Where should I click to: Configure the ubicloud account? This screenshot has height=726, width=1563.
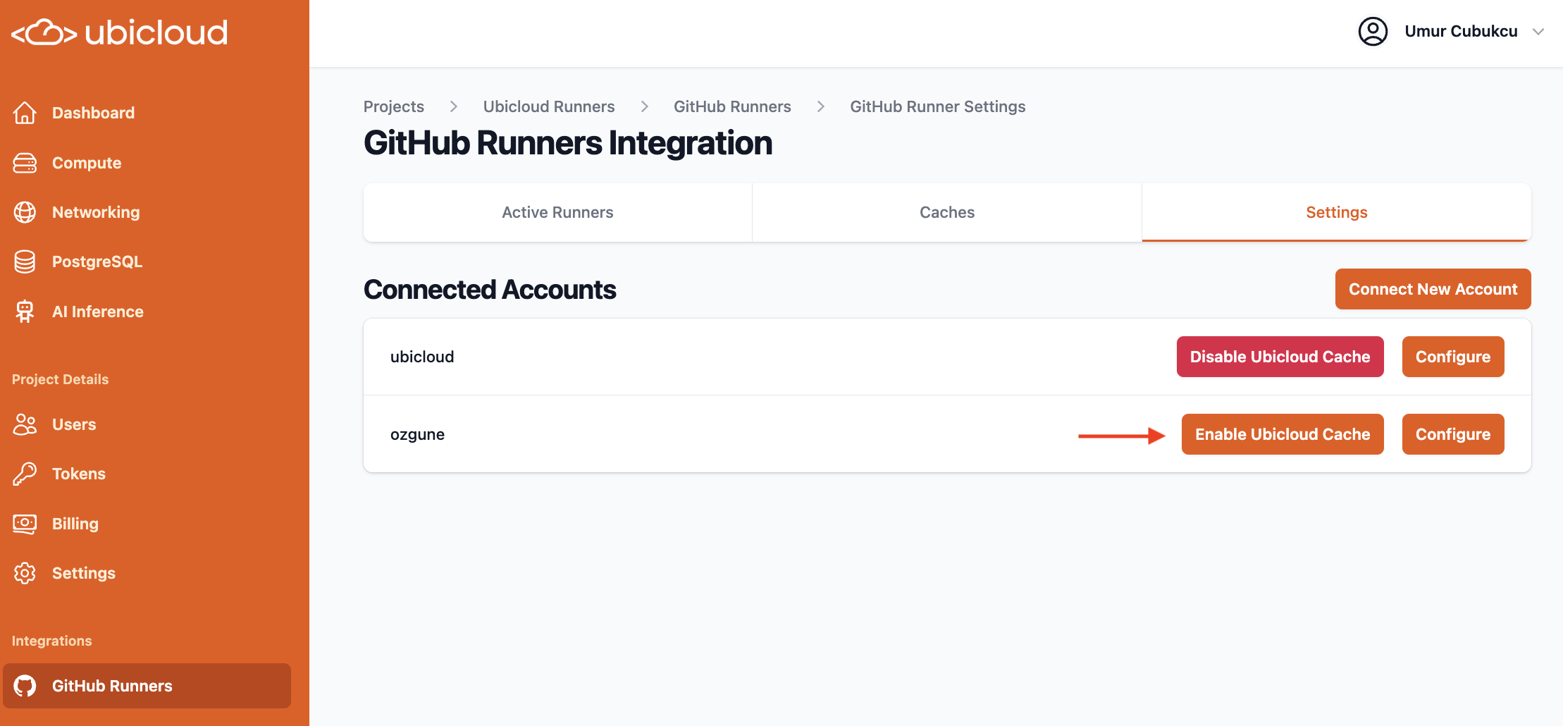[x=1453, y=357]
